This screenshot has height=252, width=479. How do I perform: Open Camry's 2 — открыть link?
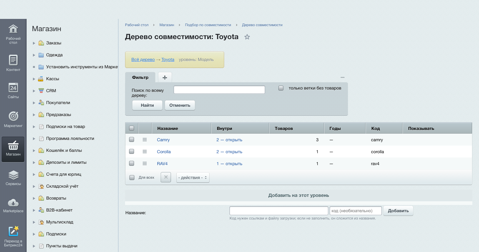(x=229, y=140)
